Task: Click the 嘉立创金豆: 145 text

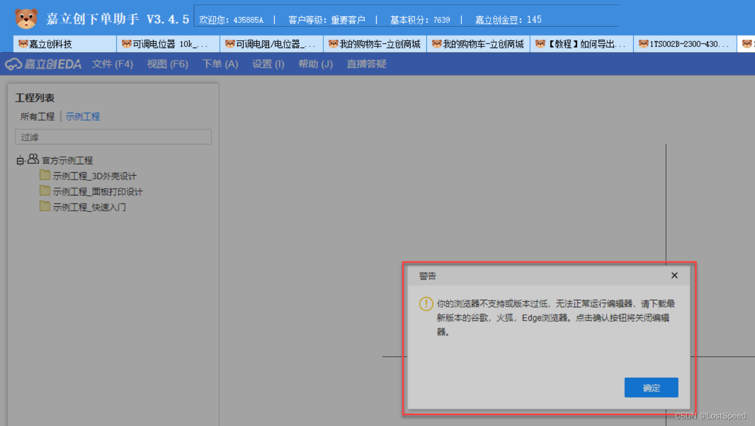Action: [x=509, y=20]
